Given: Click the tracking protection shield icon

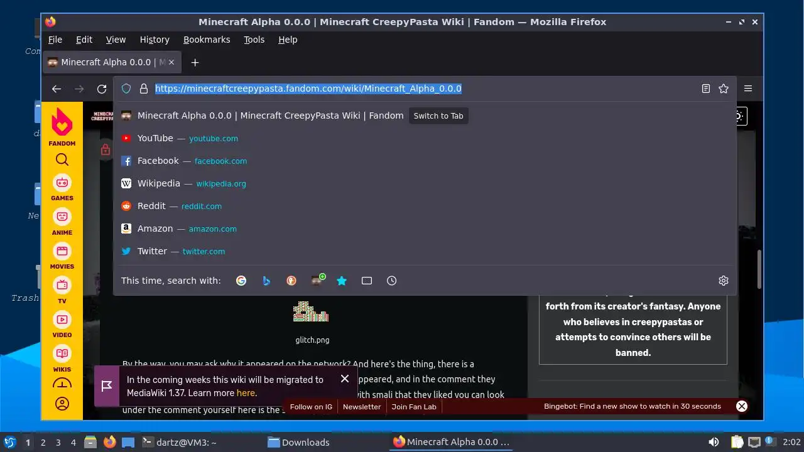Looking at the screenshot, I should pos(126,89).
